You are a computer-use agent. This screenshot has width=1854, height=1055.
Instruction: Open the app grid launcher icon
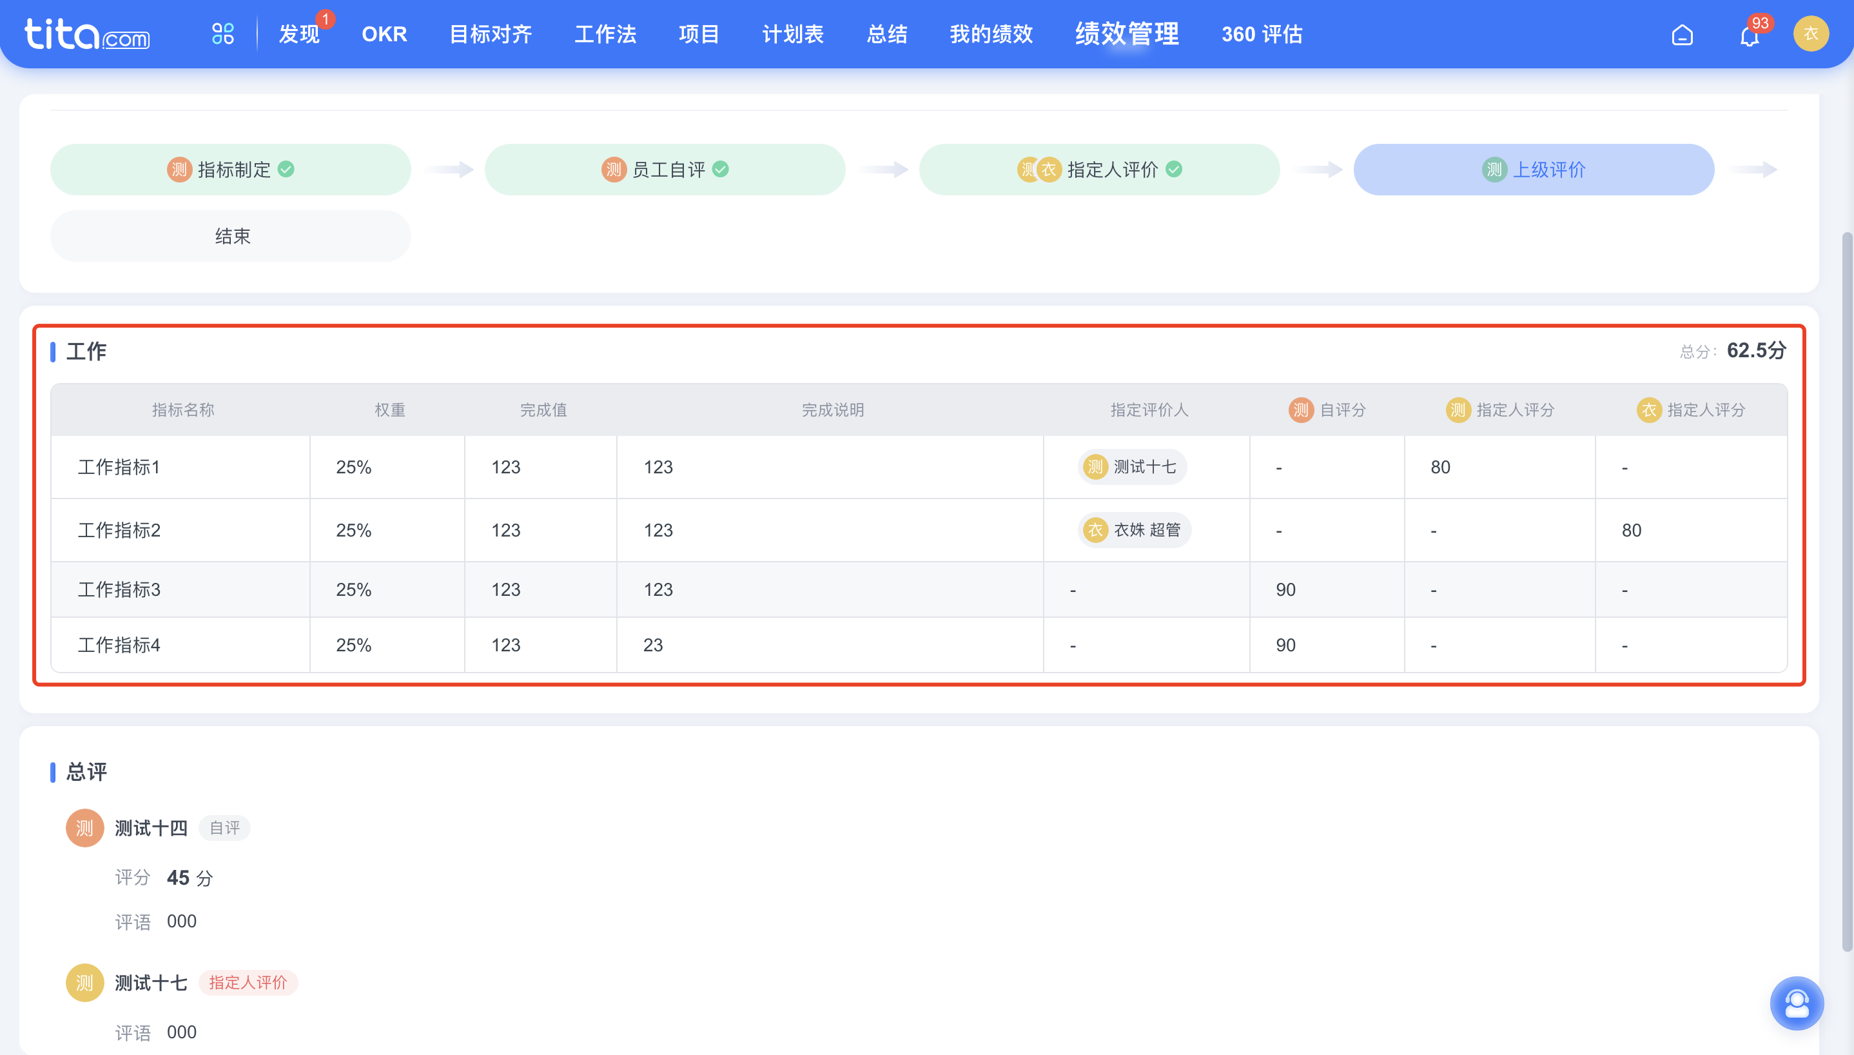(222, 34)
